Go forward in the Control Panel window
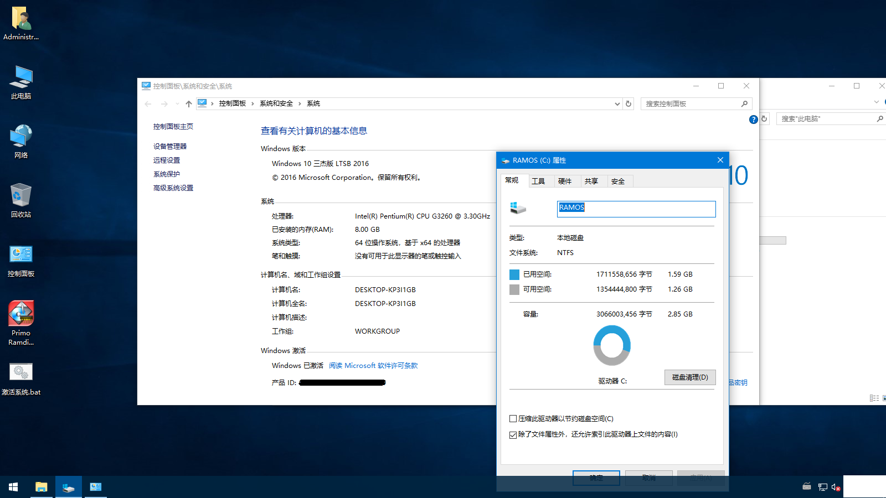Screen dimensions: 886x498 [164, 104]
